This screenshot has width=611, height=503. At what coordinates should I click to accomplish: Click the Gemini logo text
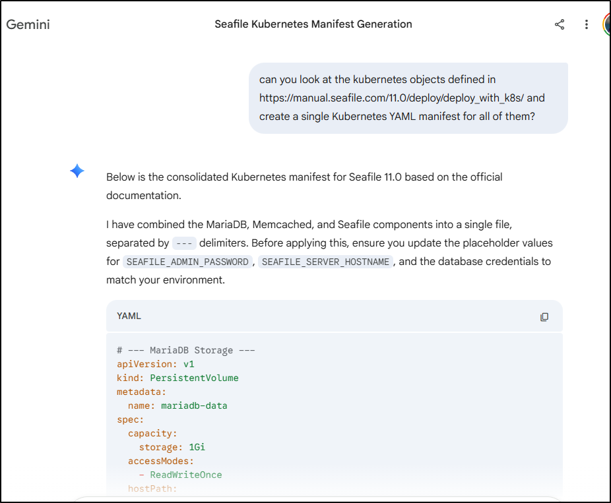click(28, 25)
